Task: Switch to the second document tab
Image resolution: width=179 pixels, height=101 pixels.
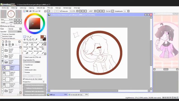Action: pyautogui.click(x=78, y=95)
